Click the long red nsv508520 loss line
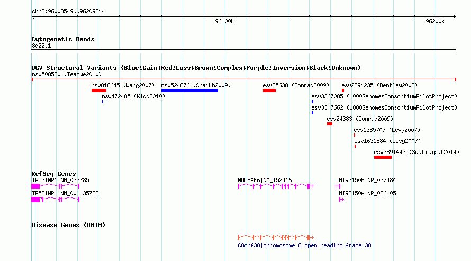Viewport: 471px width, 261px height. point(244,79)
